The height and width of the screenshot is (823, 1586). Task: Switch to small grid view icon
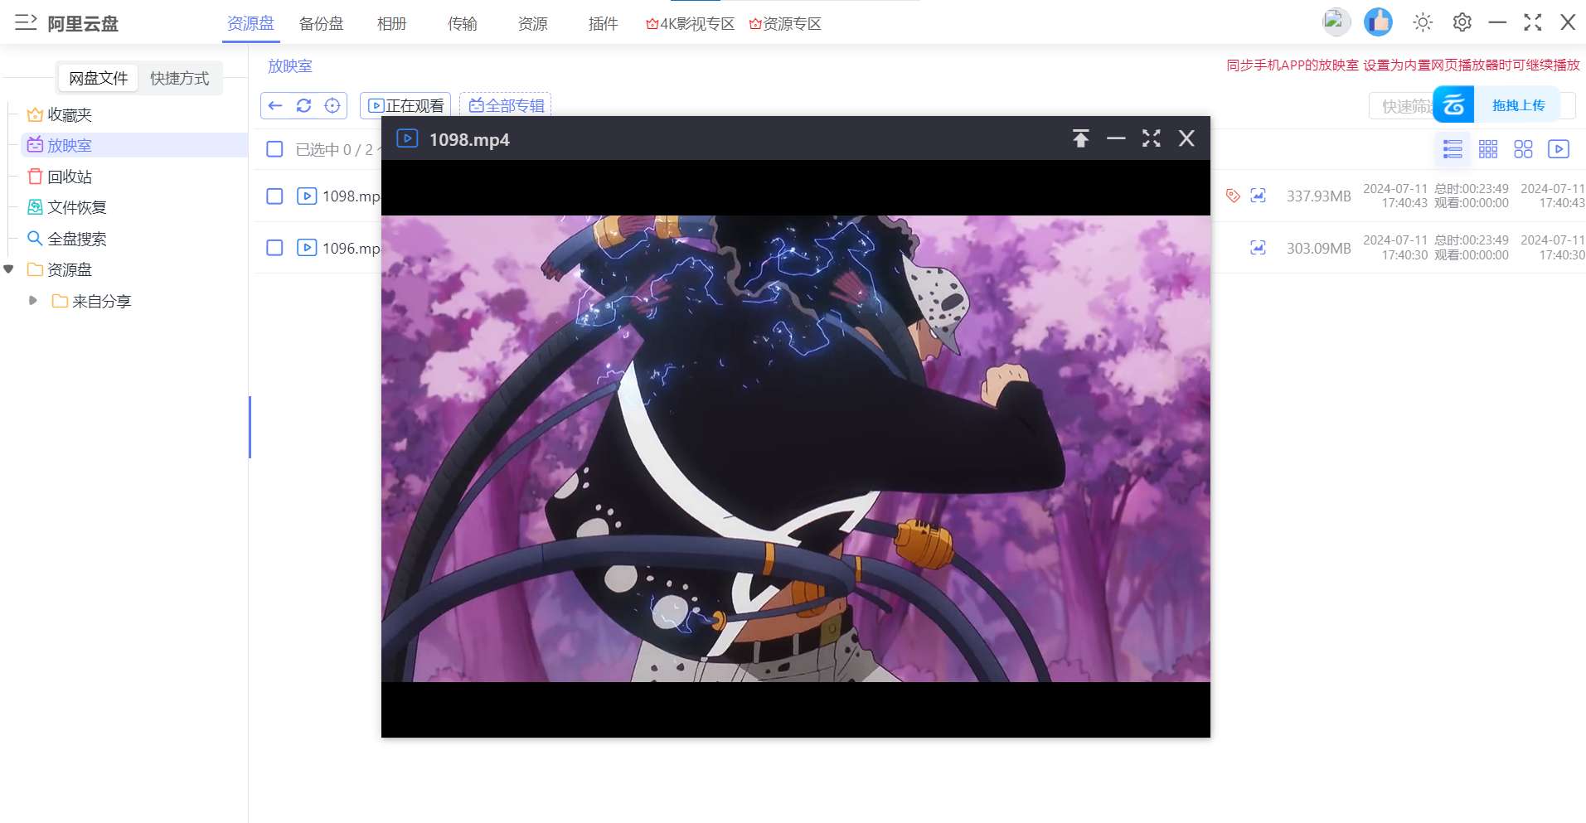click(x=1488, y=149)
